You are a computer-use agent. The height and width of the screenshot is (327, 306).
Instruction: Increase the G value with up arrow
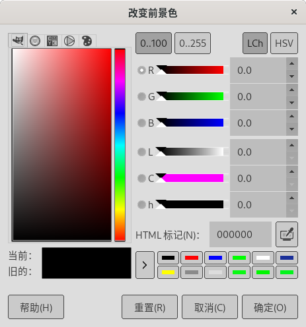click(292, 90)
